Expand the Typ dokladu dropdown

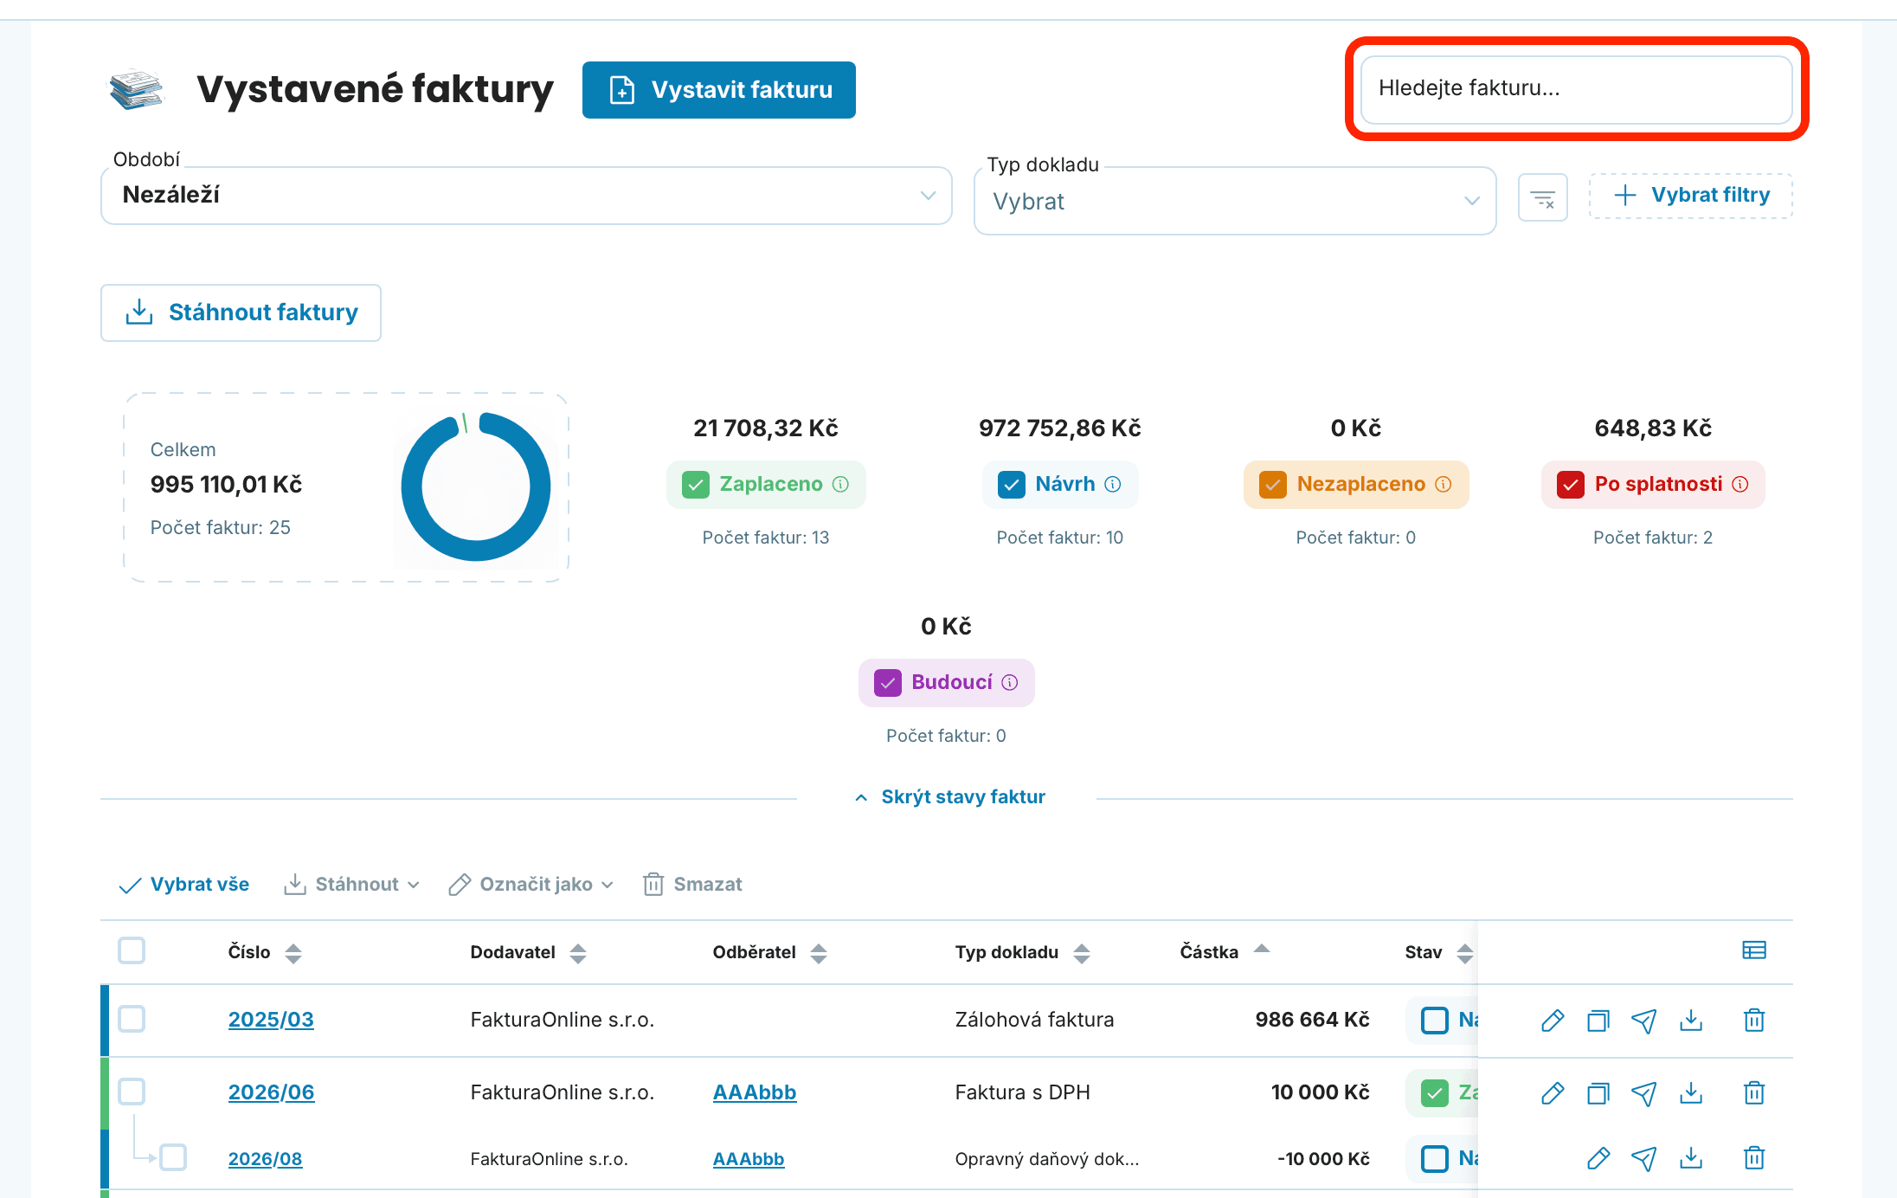tap(1235, 201)
